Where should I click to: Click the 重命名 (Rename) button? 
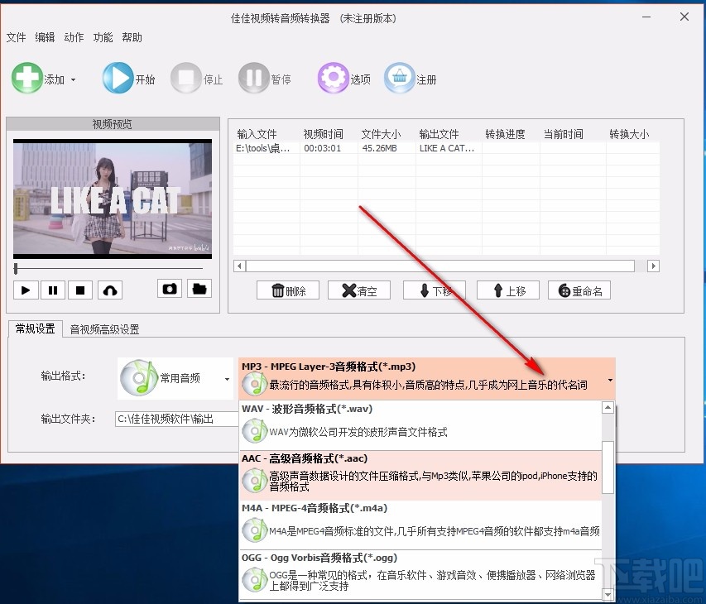(579, 290)
